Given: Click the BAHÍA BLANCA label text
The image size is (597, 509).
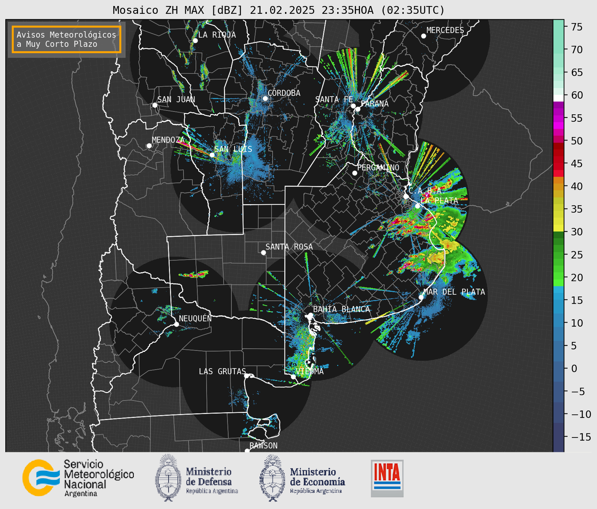Looking at the screenshot, I should point(341,309).
